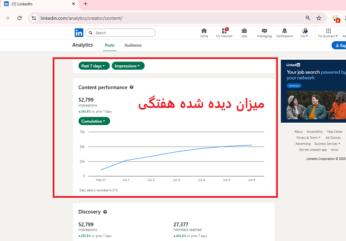The height and width of the screenshot is (241, 346).
Task: Open a new browser tab
Action: click(86, 4)
